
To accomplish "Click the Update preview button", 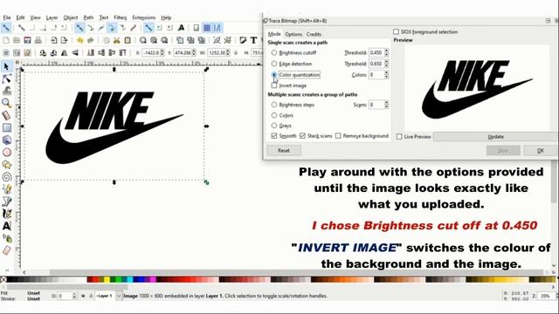I will click(495, 136).
